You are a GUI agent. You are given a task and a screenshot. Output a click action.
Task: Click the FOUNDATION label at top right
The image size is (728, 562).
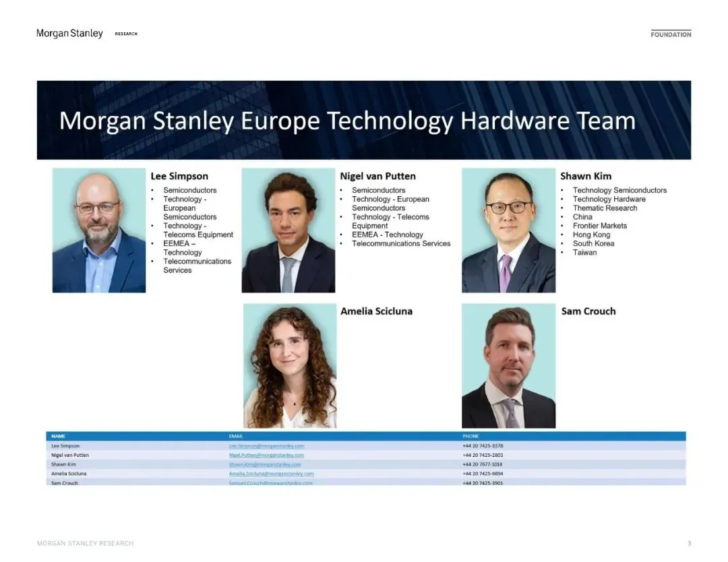coord(671,34)
